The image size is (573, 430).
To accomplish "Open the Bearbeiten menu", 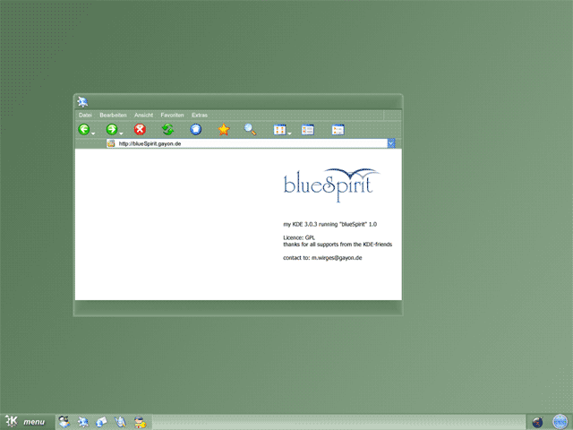I will tap(113, 116).
